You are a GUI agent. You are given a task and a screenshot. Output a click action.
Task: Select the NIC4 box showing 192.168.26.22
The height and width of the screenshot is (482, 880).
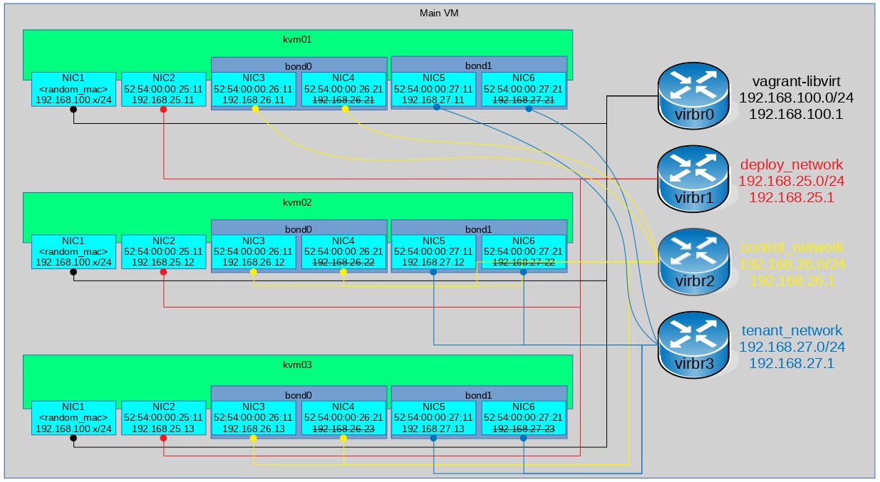pos(343,252)
